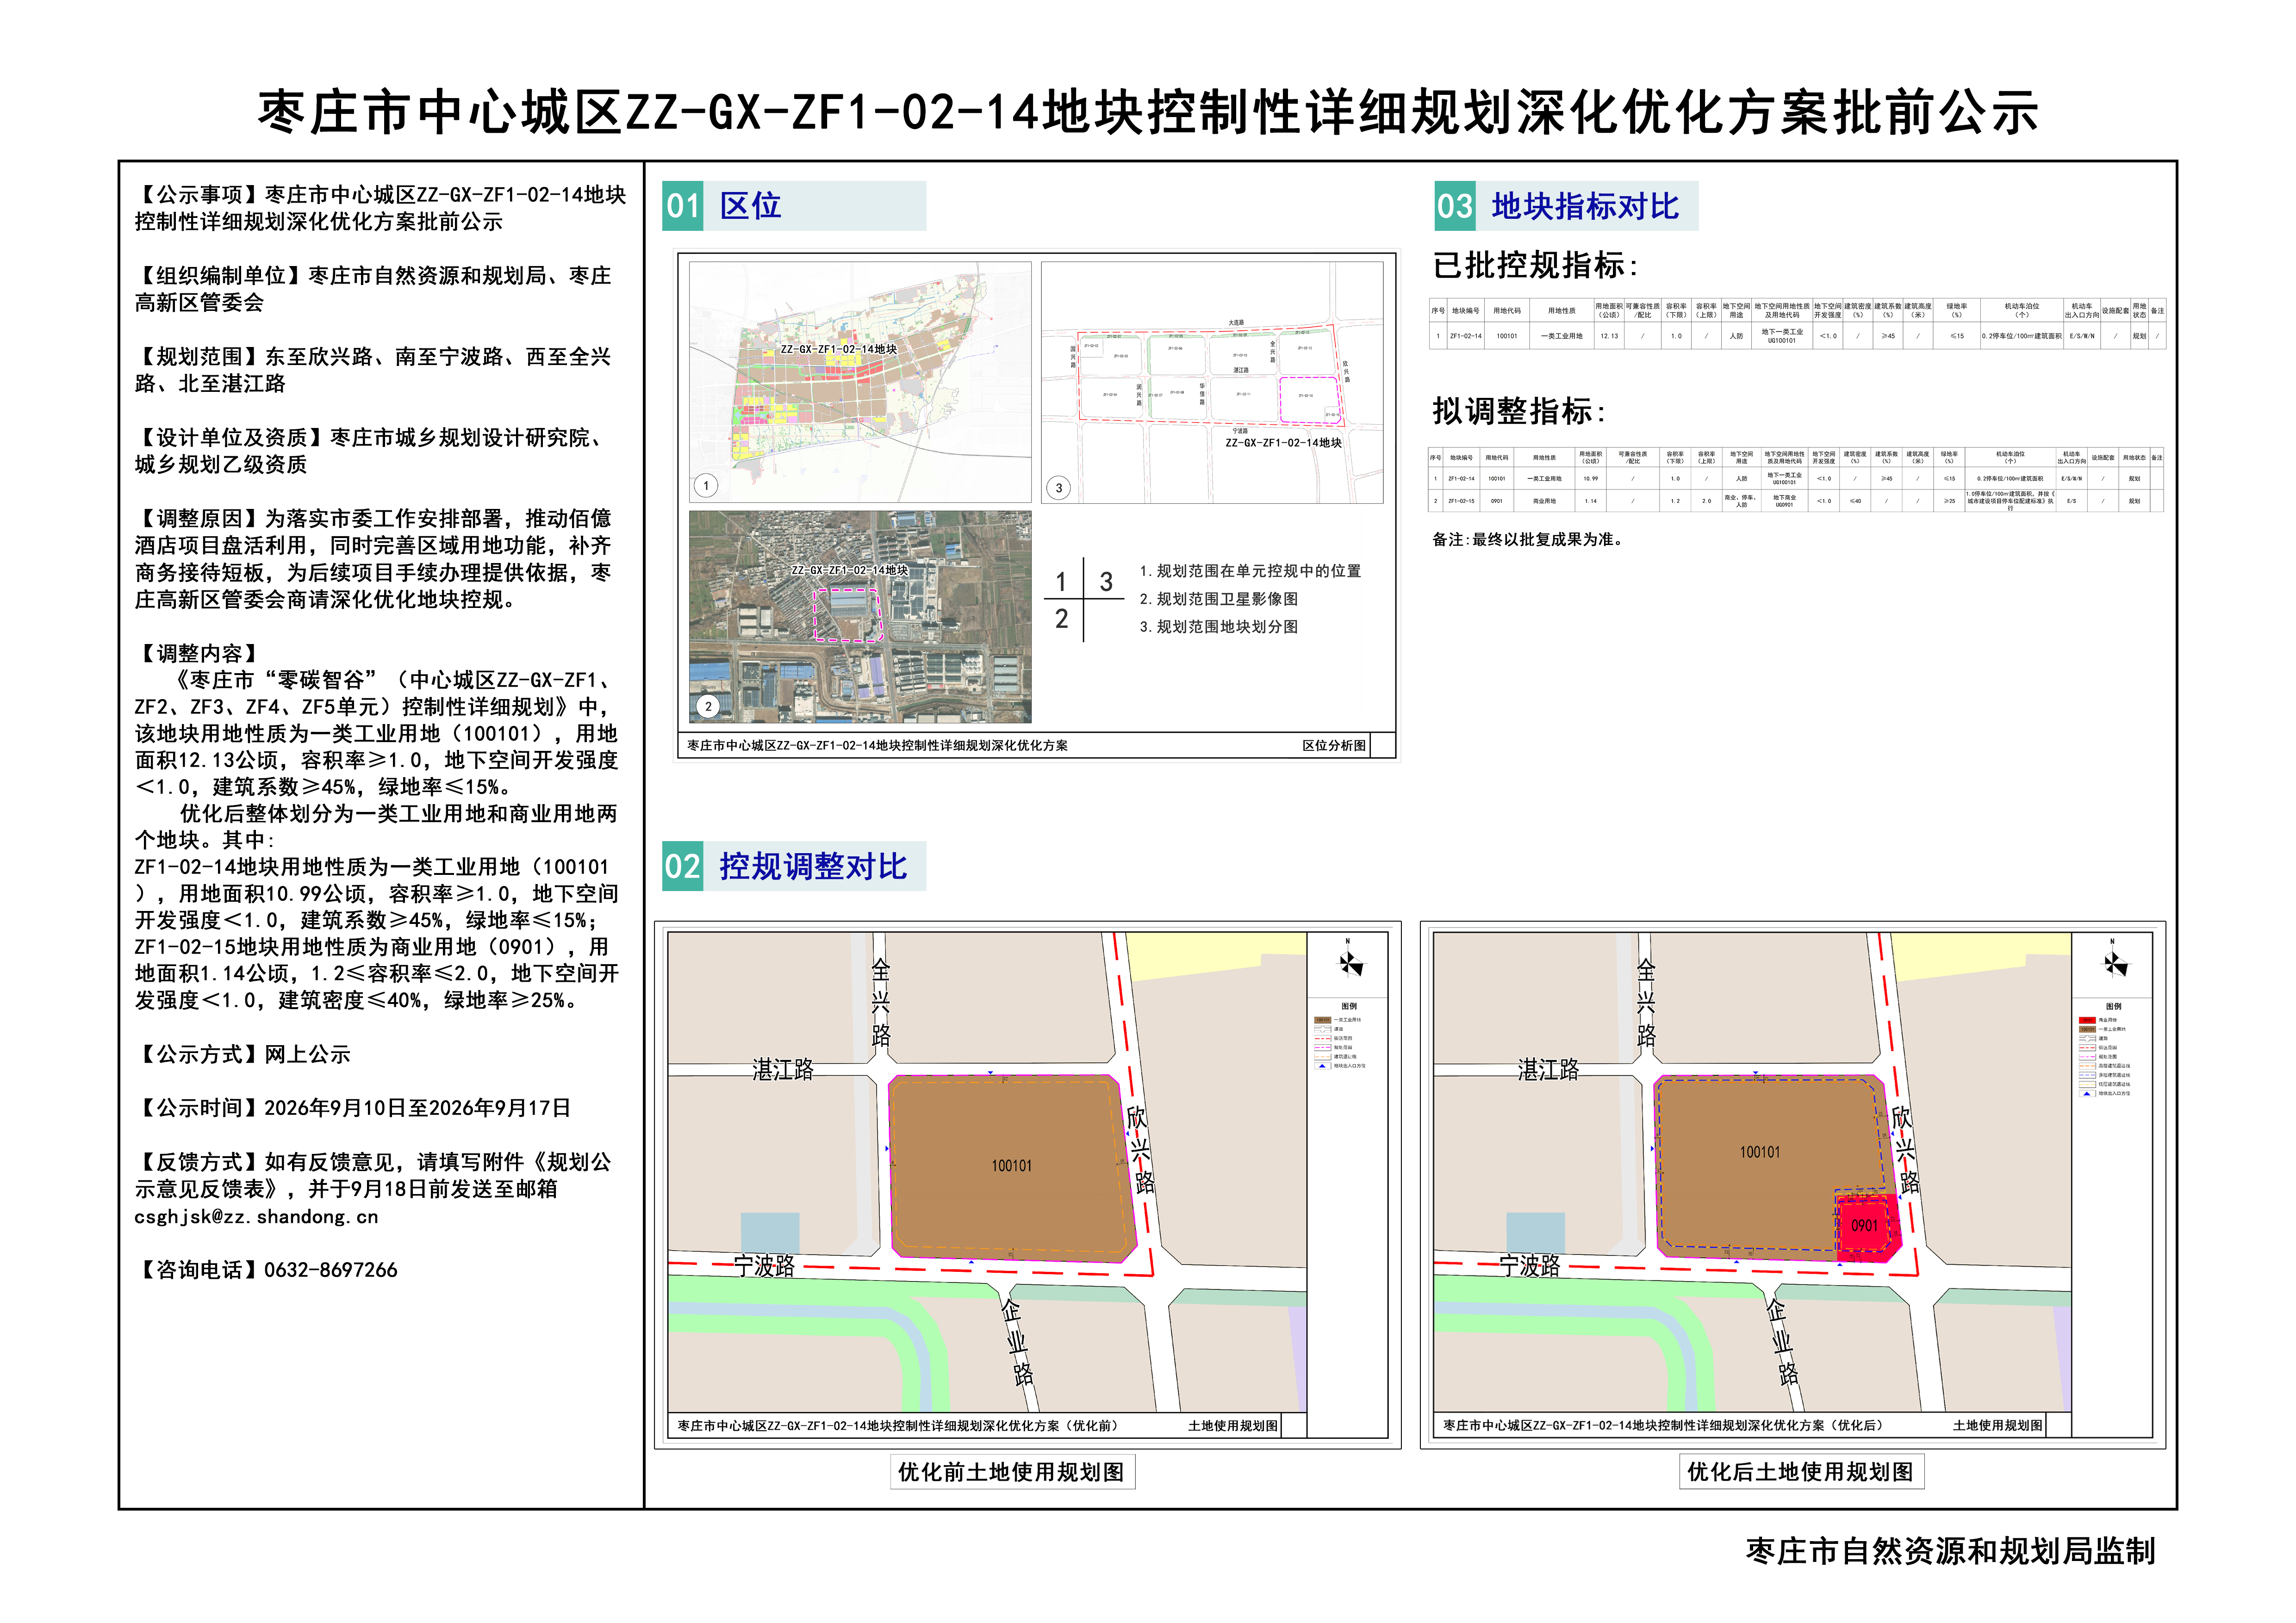Image resolution: width=2296 pixels, height=1623 pixels.
Task: Open the satellite image thumbnail
Action: tap(860, 617)
